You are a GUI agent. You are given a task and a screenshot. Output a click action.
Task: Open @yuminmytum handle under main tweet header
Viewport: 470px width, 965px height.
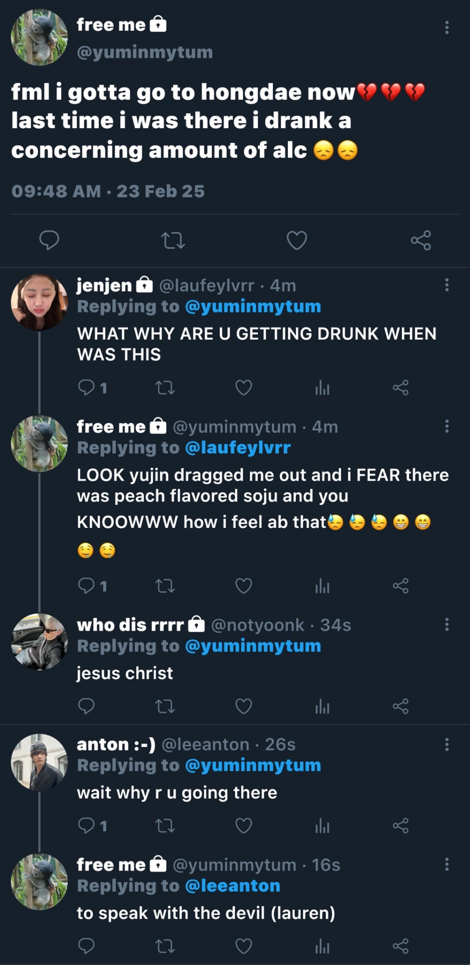click(144, 52)
